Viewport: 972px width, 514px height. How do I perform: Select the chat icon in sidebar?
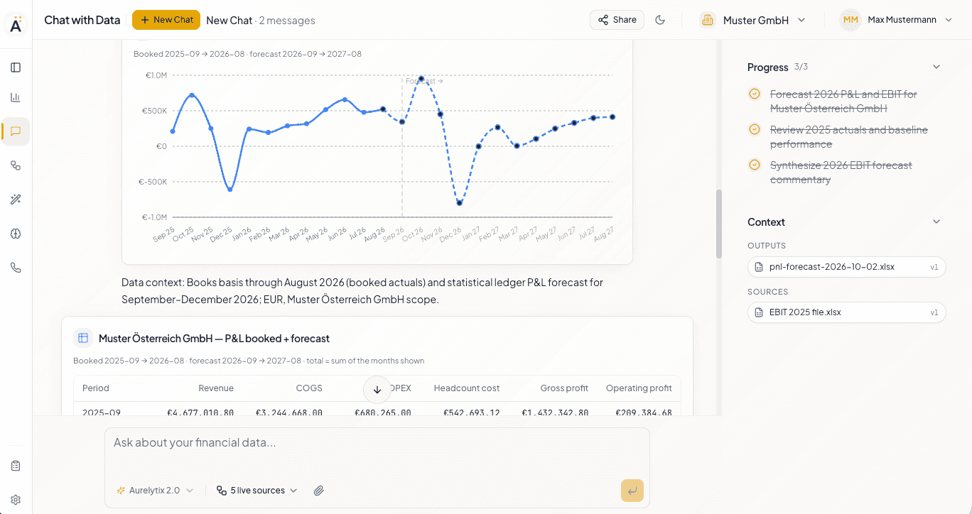(16, 131)
